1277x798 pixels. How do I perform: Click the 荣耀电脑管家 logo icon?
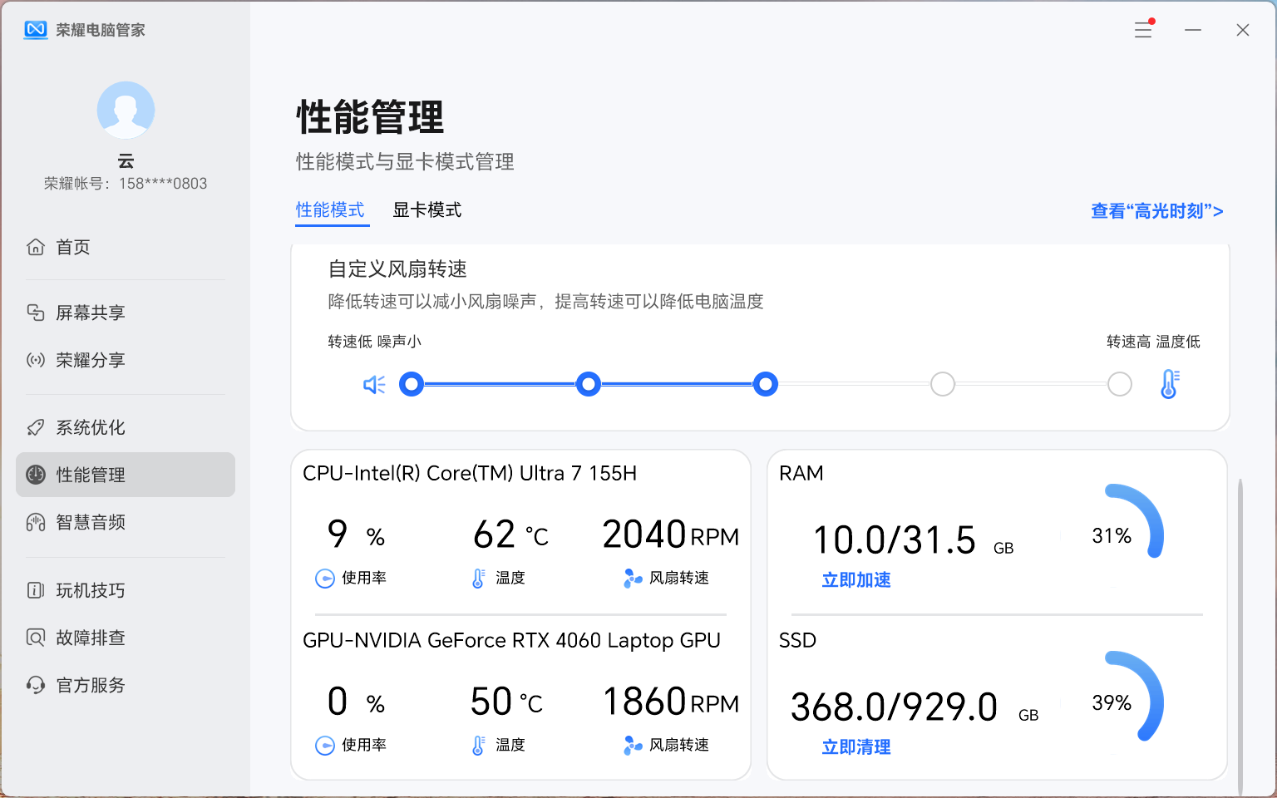36,30
